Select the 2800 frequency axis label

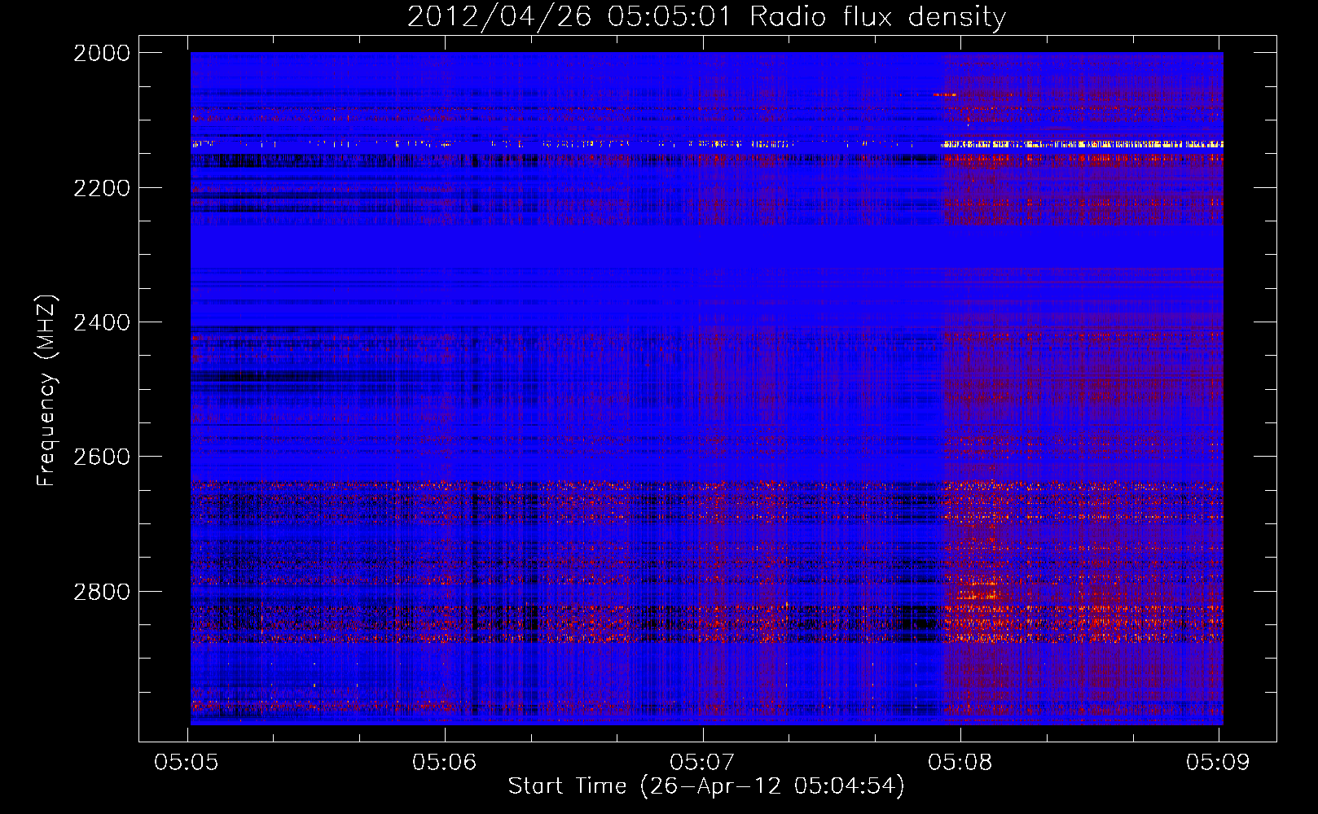pos(102,592)
